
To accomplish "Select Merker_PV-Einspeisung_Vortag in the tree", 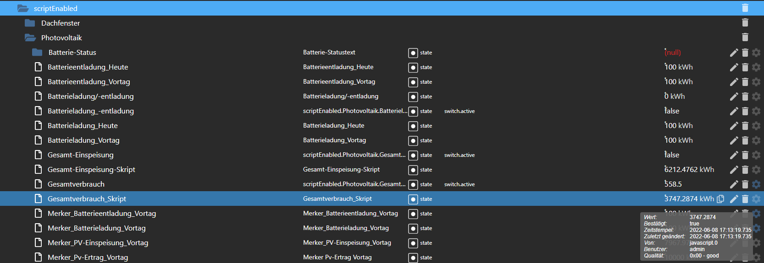I will (x=98, y=242).
